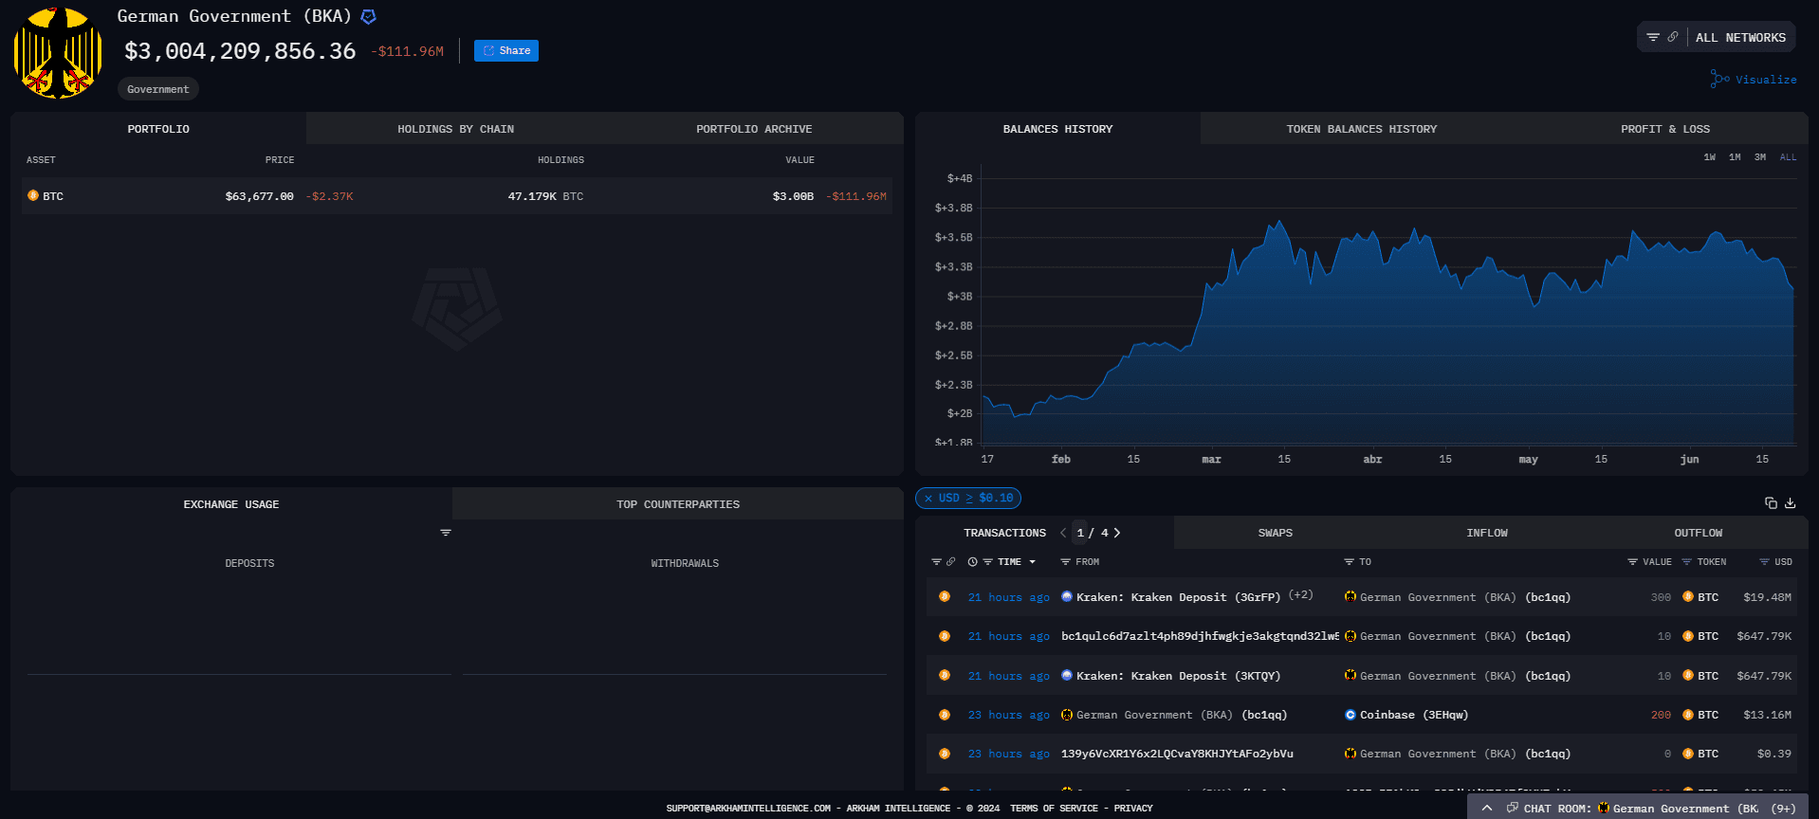Viewport: 1819px width, 819px height.
Task: Toggle the TIME sort arrow
Action: [x=1033, y=562]
